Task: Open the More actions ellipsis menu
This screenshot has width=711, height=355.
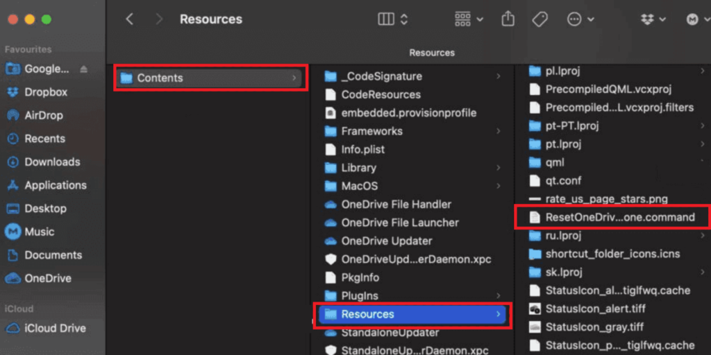Action: [580, 19]
